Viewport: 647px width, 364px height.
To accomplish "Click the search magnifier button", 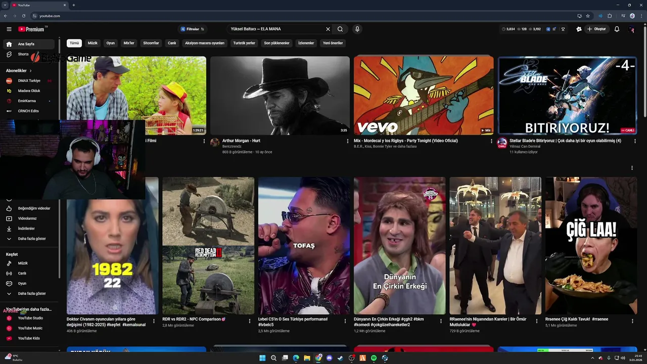I will 340,29.
